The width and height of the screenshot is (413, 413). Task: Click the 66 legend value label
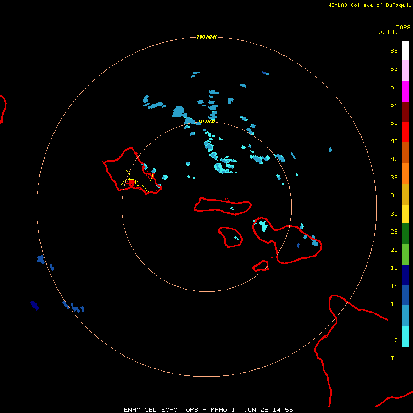(394, 50)
